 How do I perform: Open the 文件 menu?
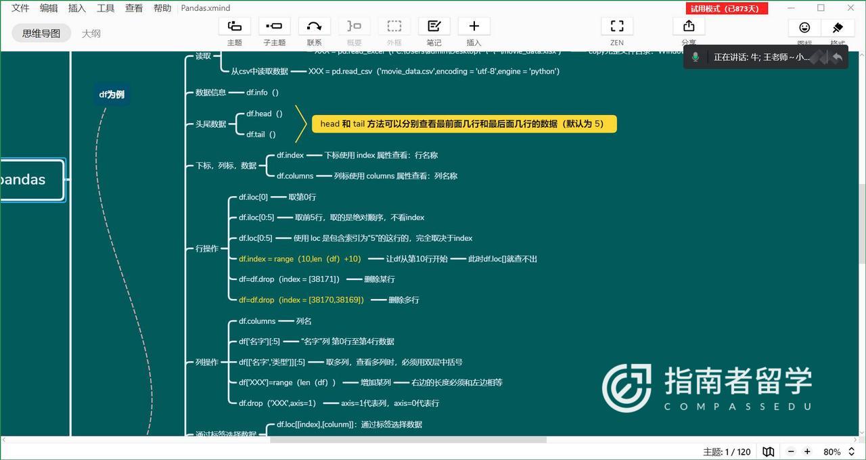[20, 8]
